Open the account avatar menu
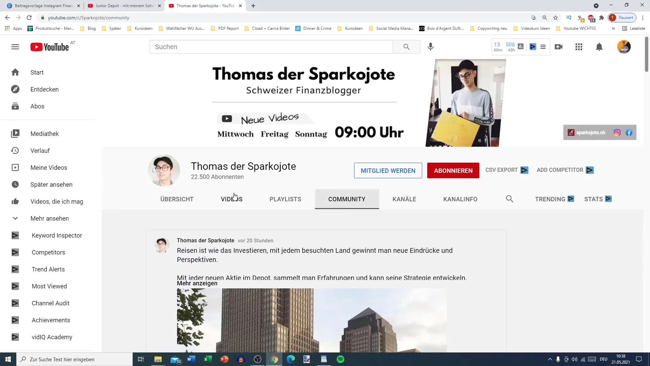Viewport: 650px width, 366px height. click(x=624, y=47)
